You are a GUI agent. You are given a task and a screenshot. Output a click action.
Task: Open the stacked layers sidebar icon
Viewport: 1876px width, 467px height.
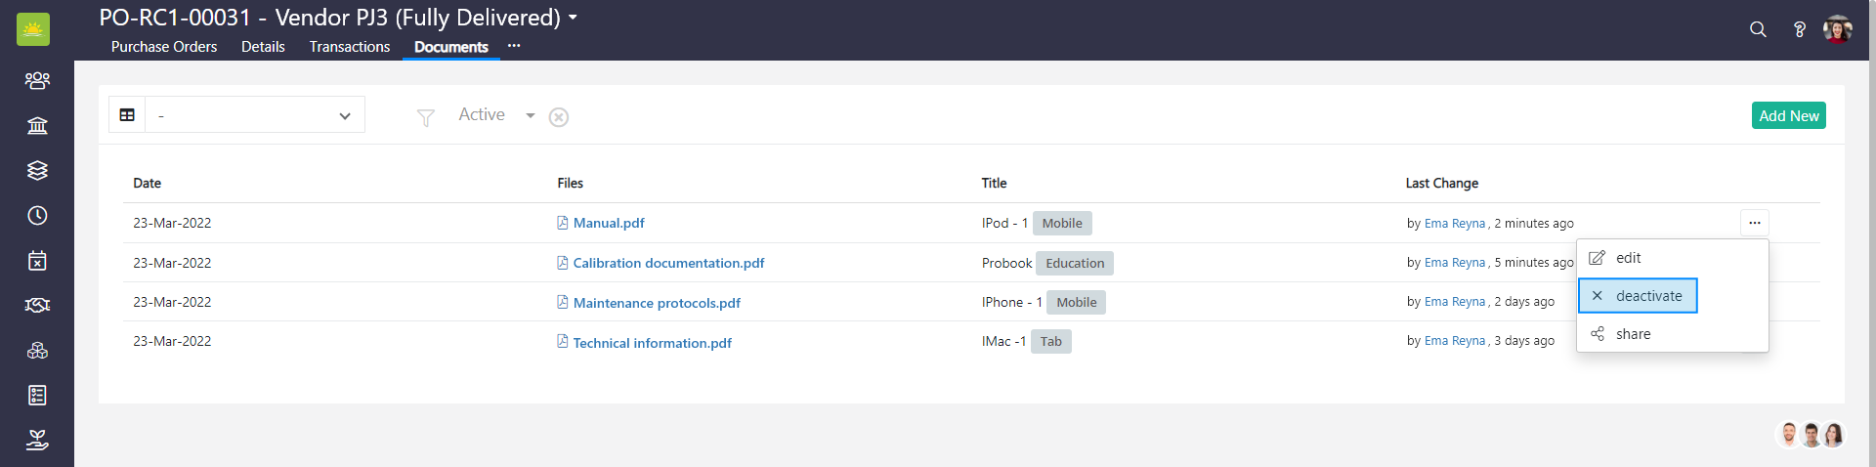(37, 170)
